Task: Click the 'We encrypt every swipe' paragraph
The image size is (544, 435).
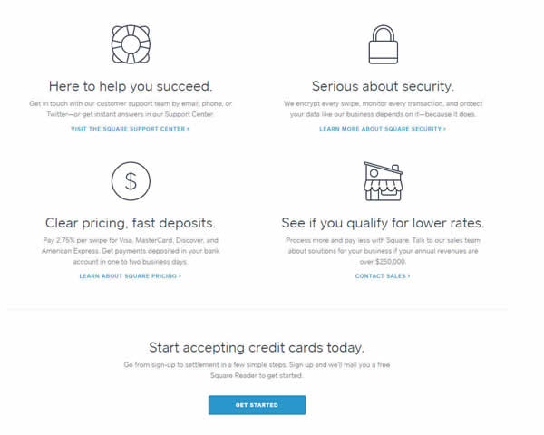Action: (383, 109)
